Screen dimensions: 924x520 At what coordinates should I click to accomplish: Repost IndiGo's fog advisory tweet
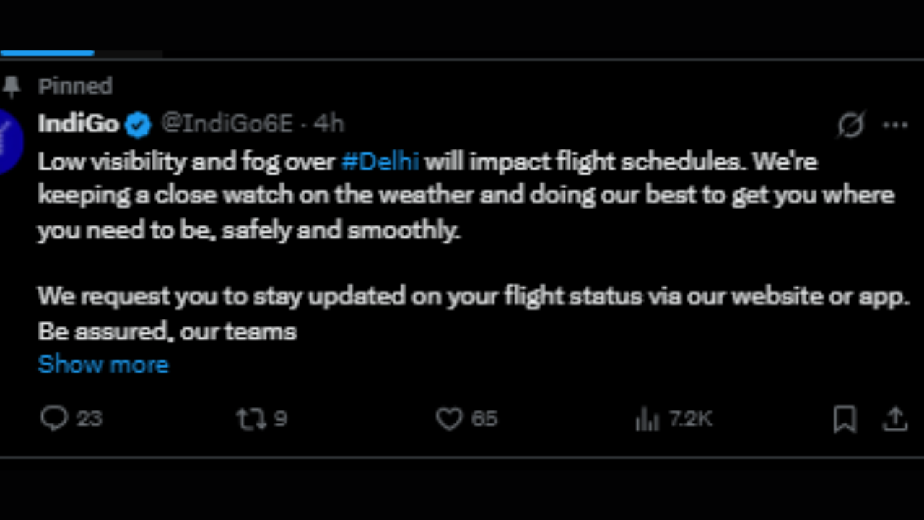tap(250, 418)
